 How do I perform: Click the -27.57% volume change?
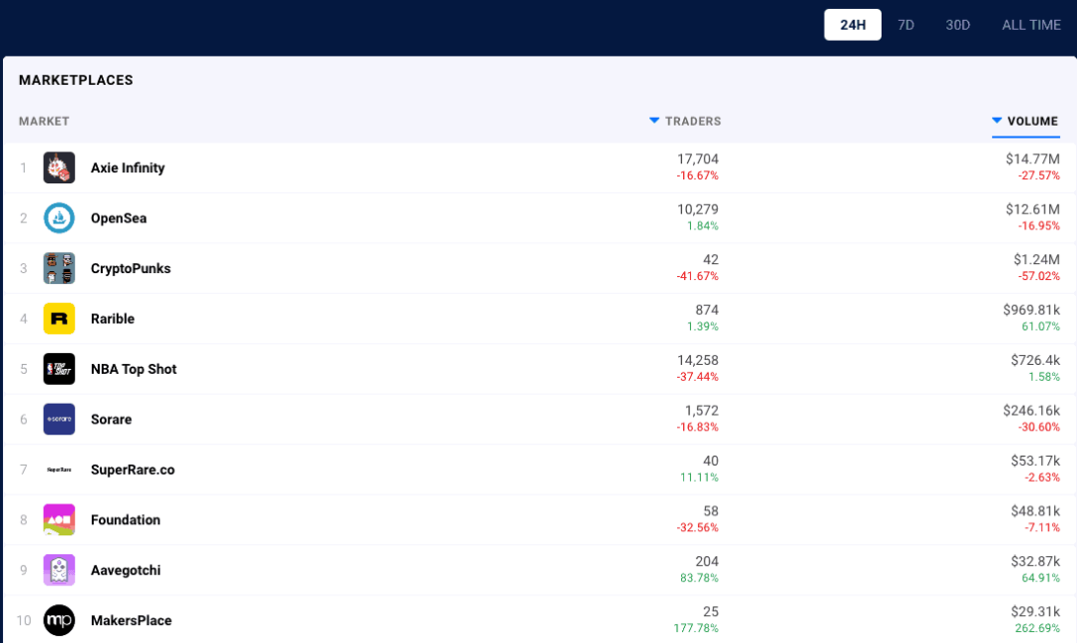tap(1039, 175)
